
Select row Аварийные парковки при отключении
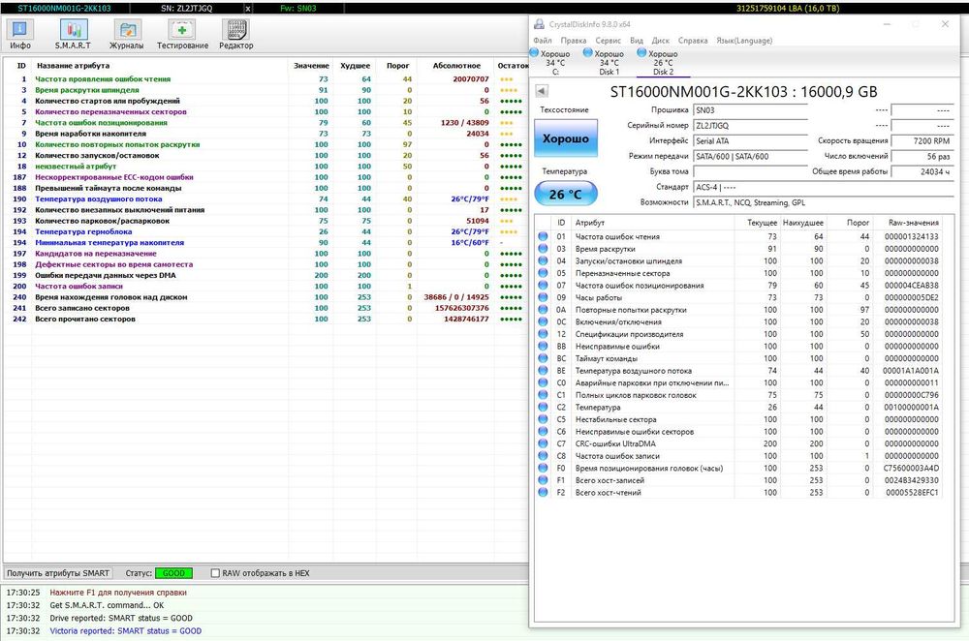739,382
